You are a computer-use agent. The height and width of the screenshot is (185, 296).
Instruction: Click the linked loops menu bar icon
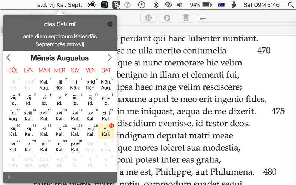pos(168,4)
